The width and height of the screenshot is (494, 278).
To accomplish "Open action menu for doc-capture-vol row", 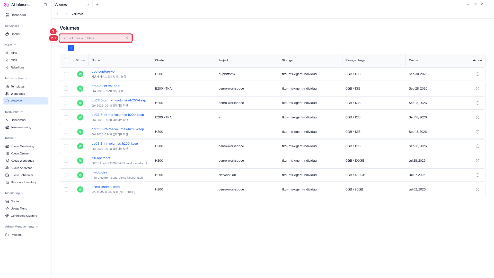I will point(478,74).
